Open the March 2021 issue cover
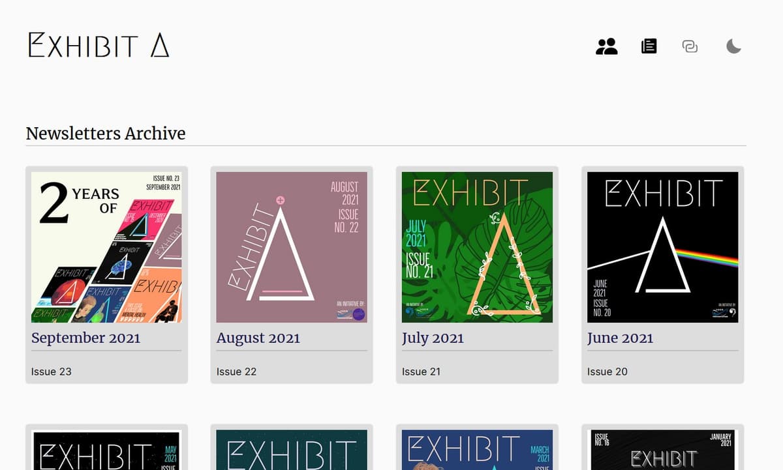This screenshot has width=783, height=470. tap(477, 450)
